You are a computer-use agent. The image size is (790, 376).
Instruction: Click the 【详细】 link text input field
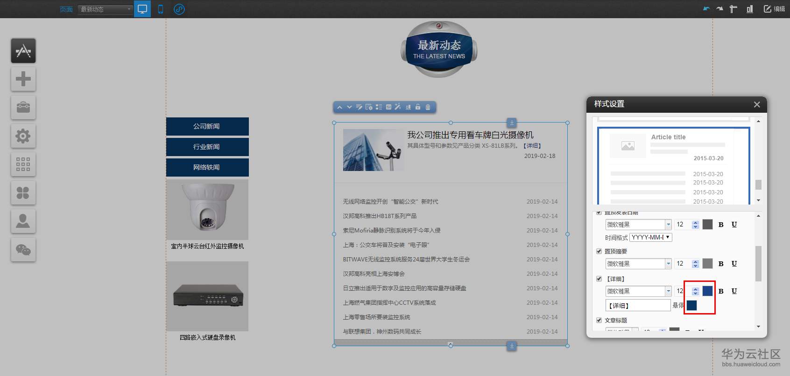(x=638, y=305)
